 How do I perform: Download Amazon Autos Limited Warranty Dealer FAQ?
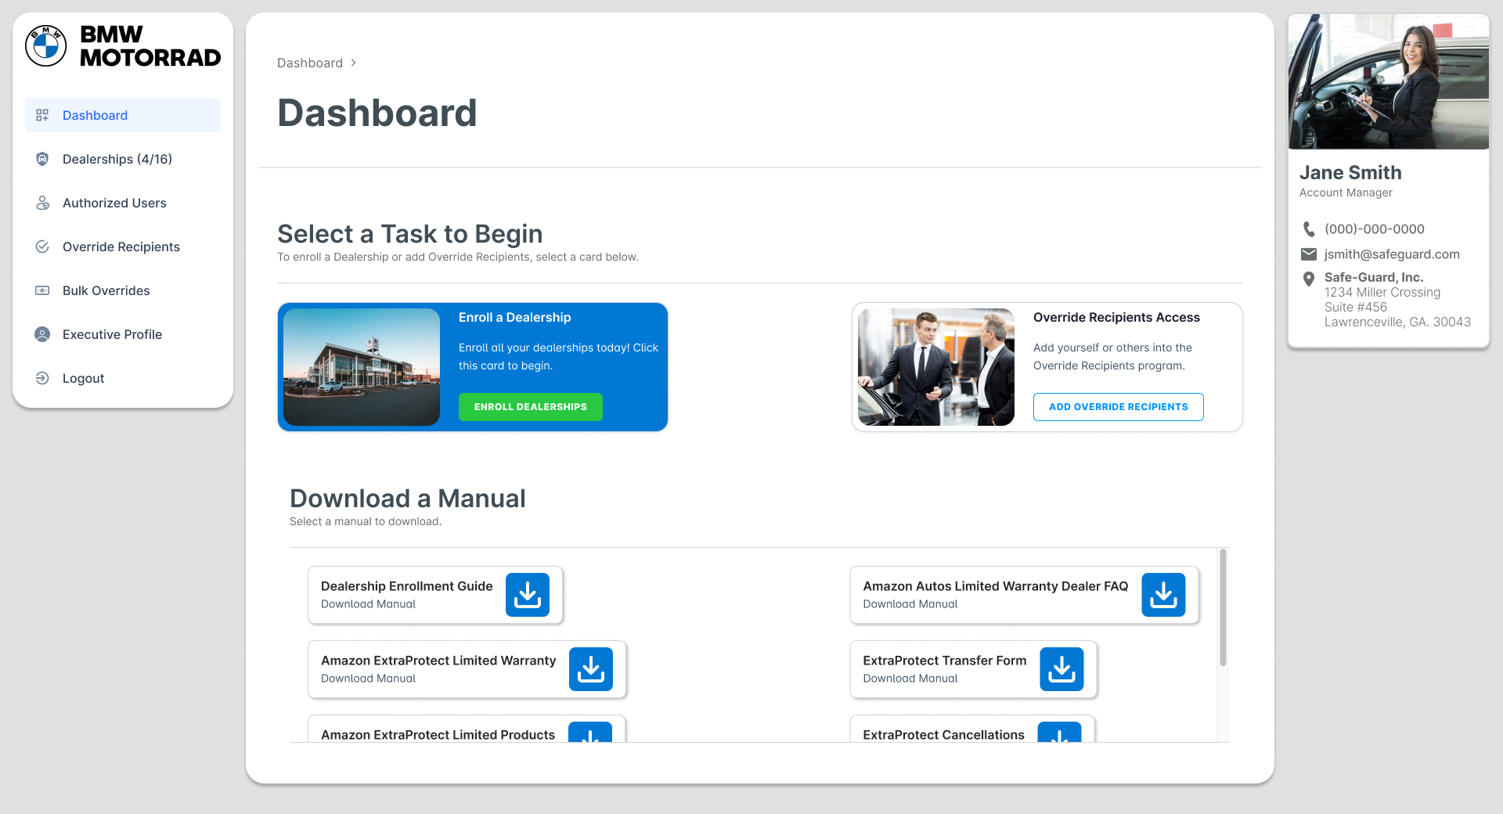[x=1163, y=595]
